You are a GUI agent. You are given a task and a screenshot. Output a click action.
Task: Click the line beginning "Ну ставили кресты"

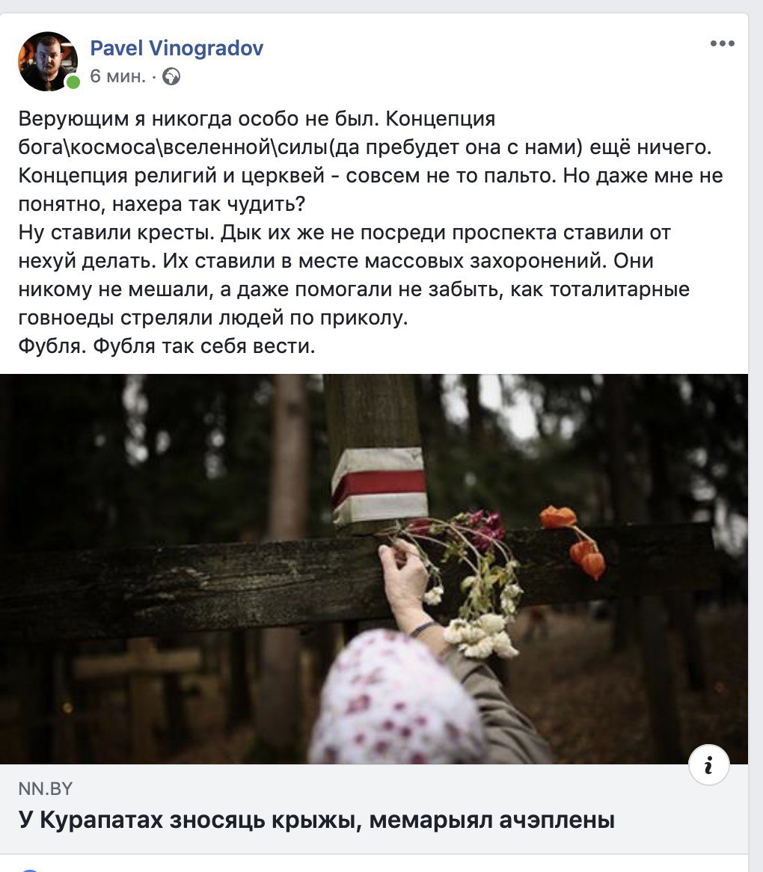(344, 232)
